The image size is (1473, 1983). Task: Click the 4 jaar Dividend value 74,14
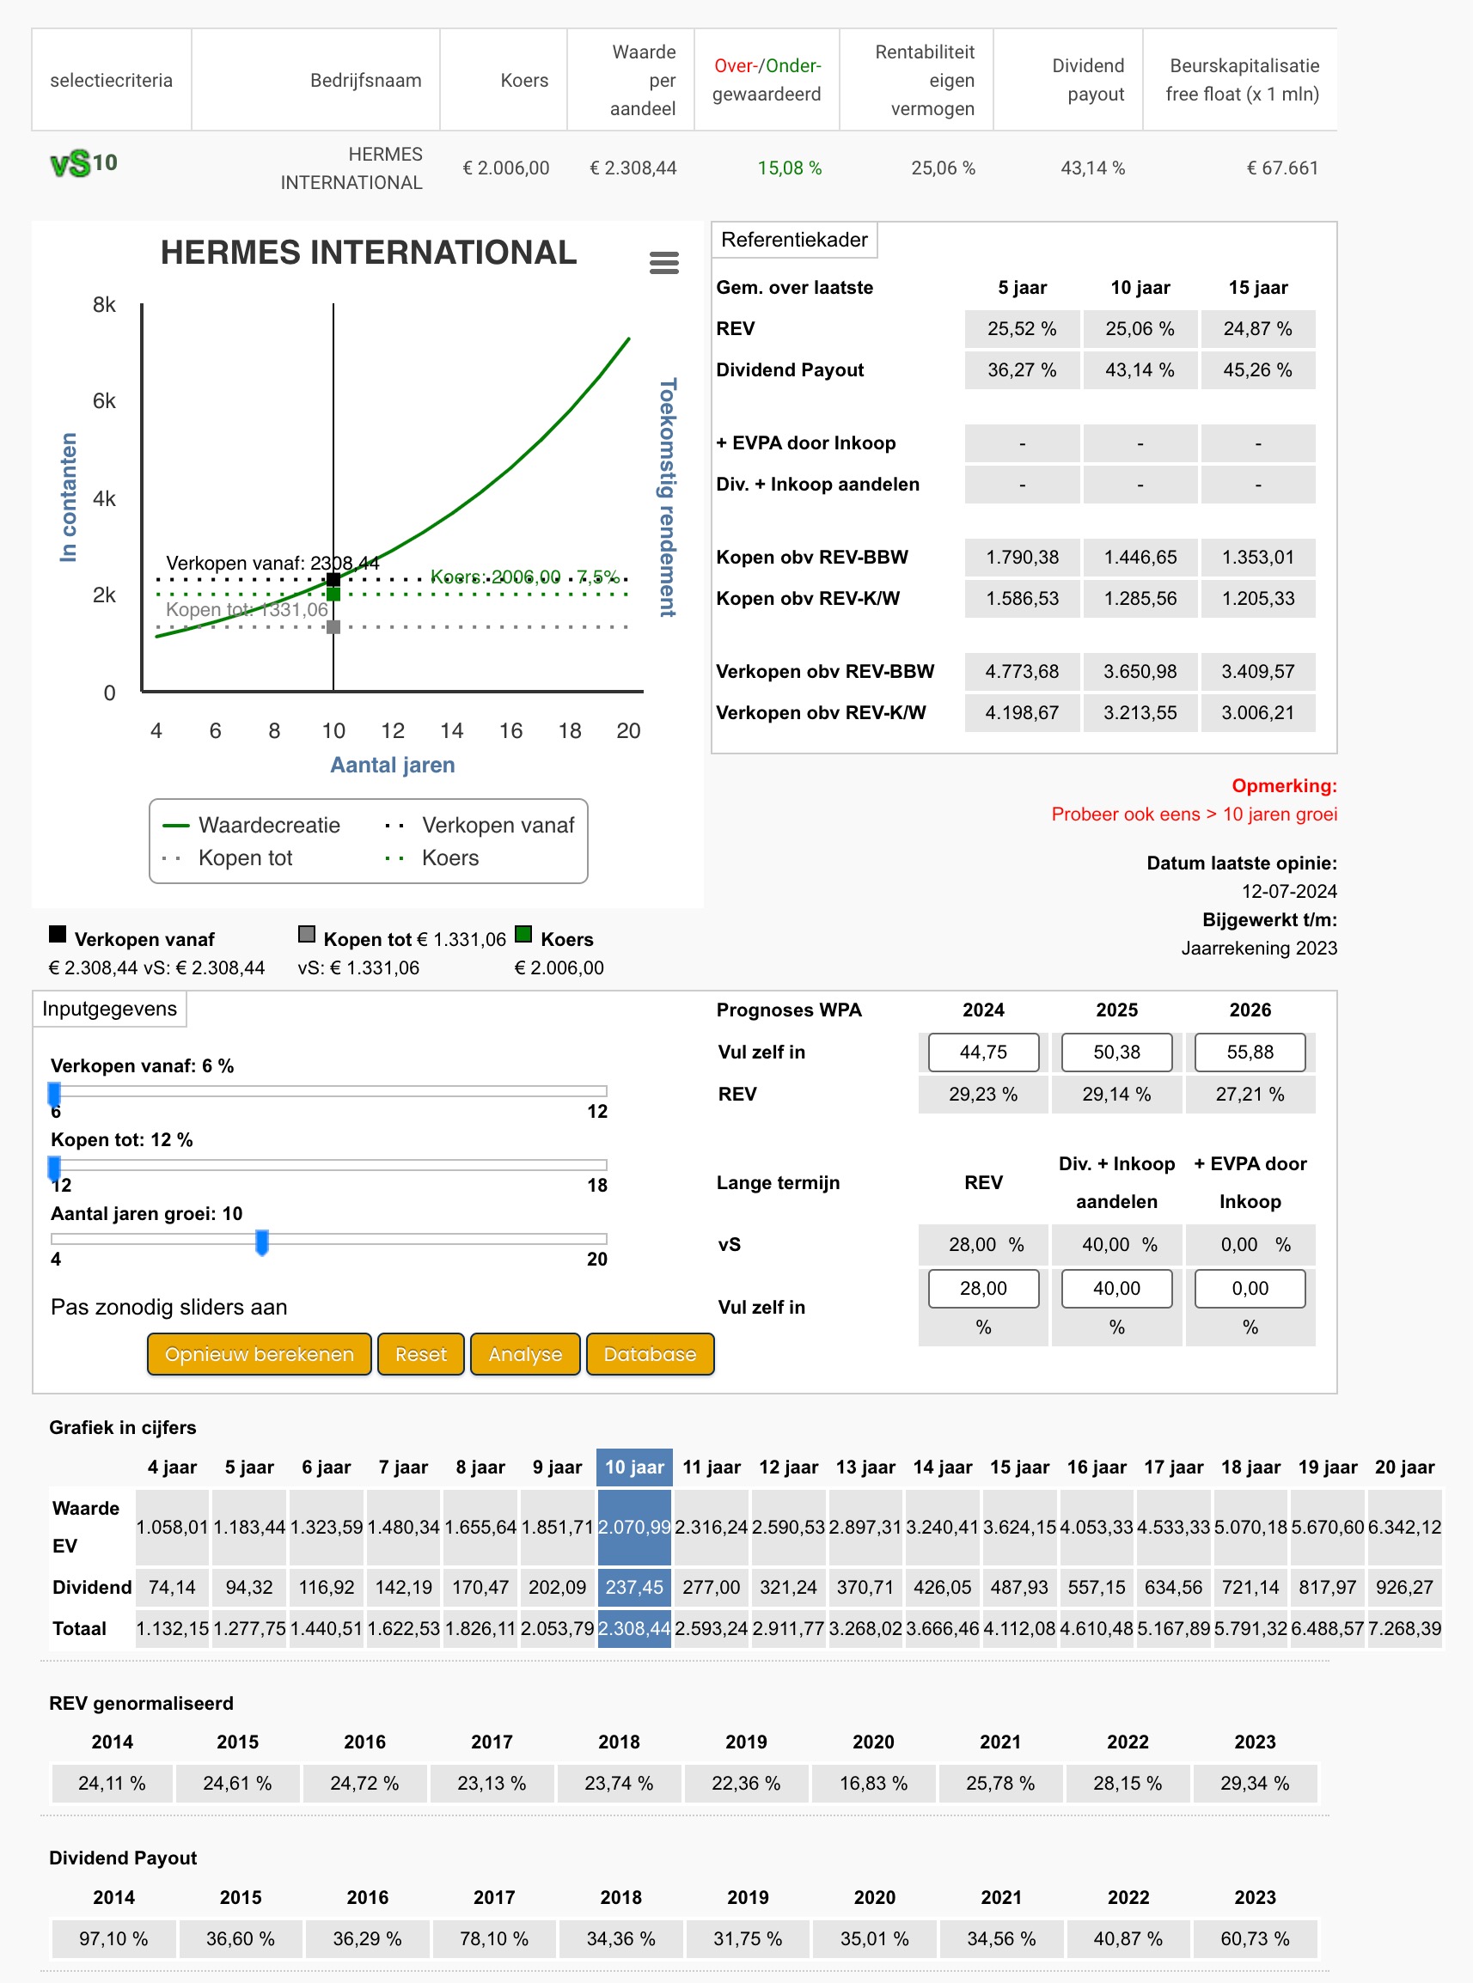(x=172, y=1587)
